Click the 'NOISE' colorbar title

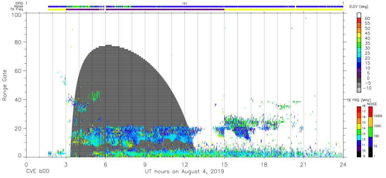point(372,104)
